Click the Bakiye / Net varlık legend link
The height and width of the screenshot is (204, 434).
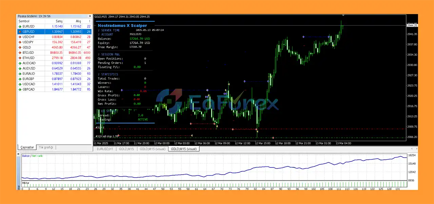[31, 156]
